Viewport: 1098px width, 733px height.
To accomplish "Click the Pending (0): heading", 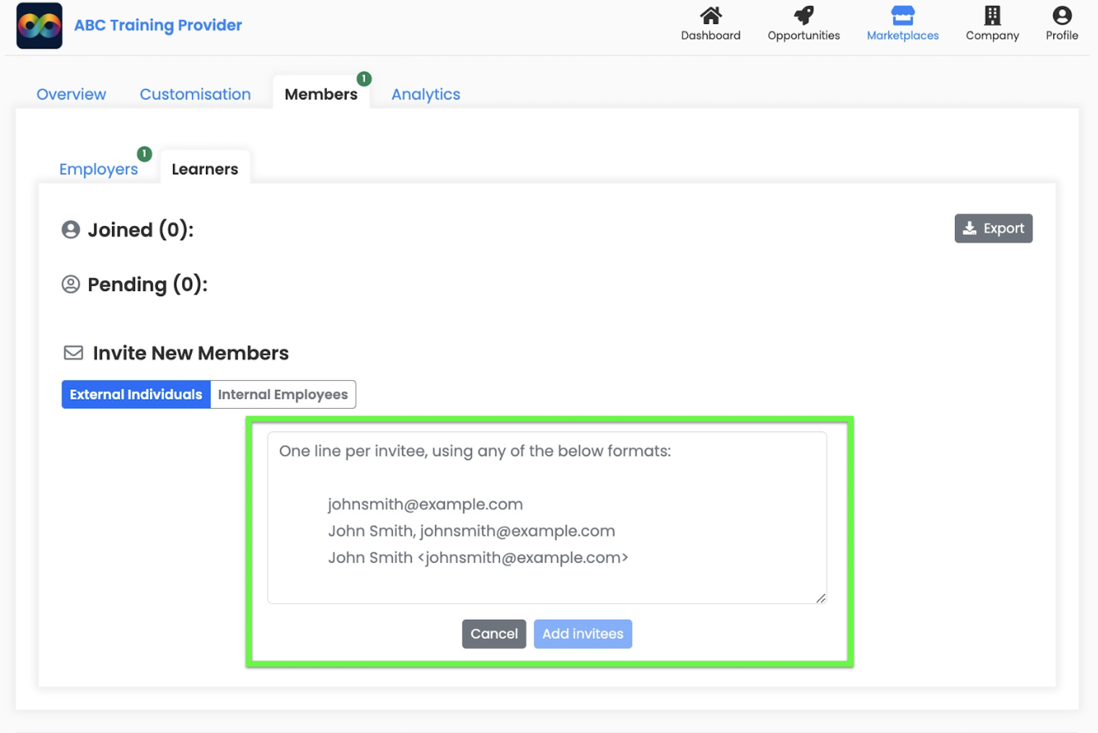I will (148, 285).
